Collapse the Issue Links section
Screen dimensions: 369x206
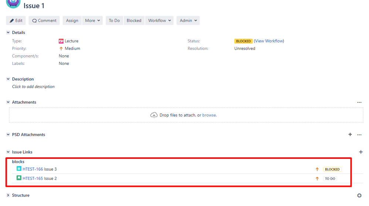pyautogui.click(x=8, y=152)
